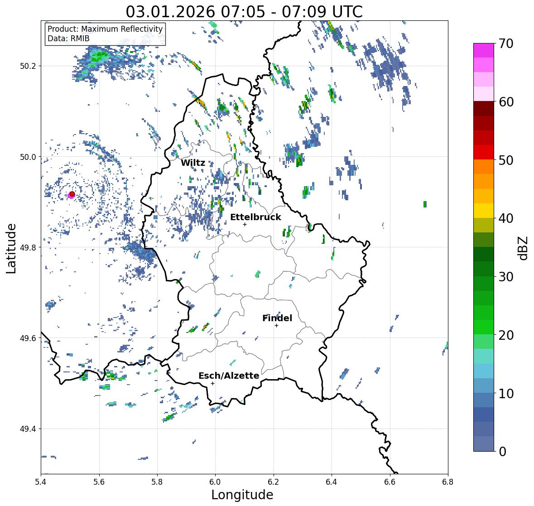Click the red radar site marker dot

[x=72, y=194]
